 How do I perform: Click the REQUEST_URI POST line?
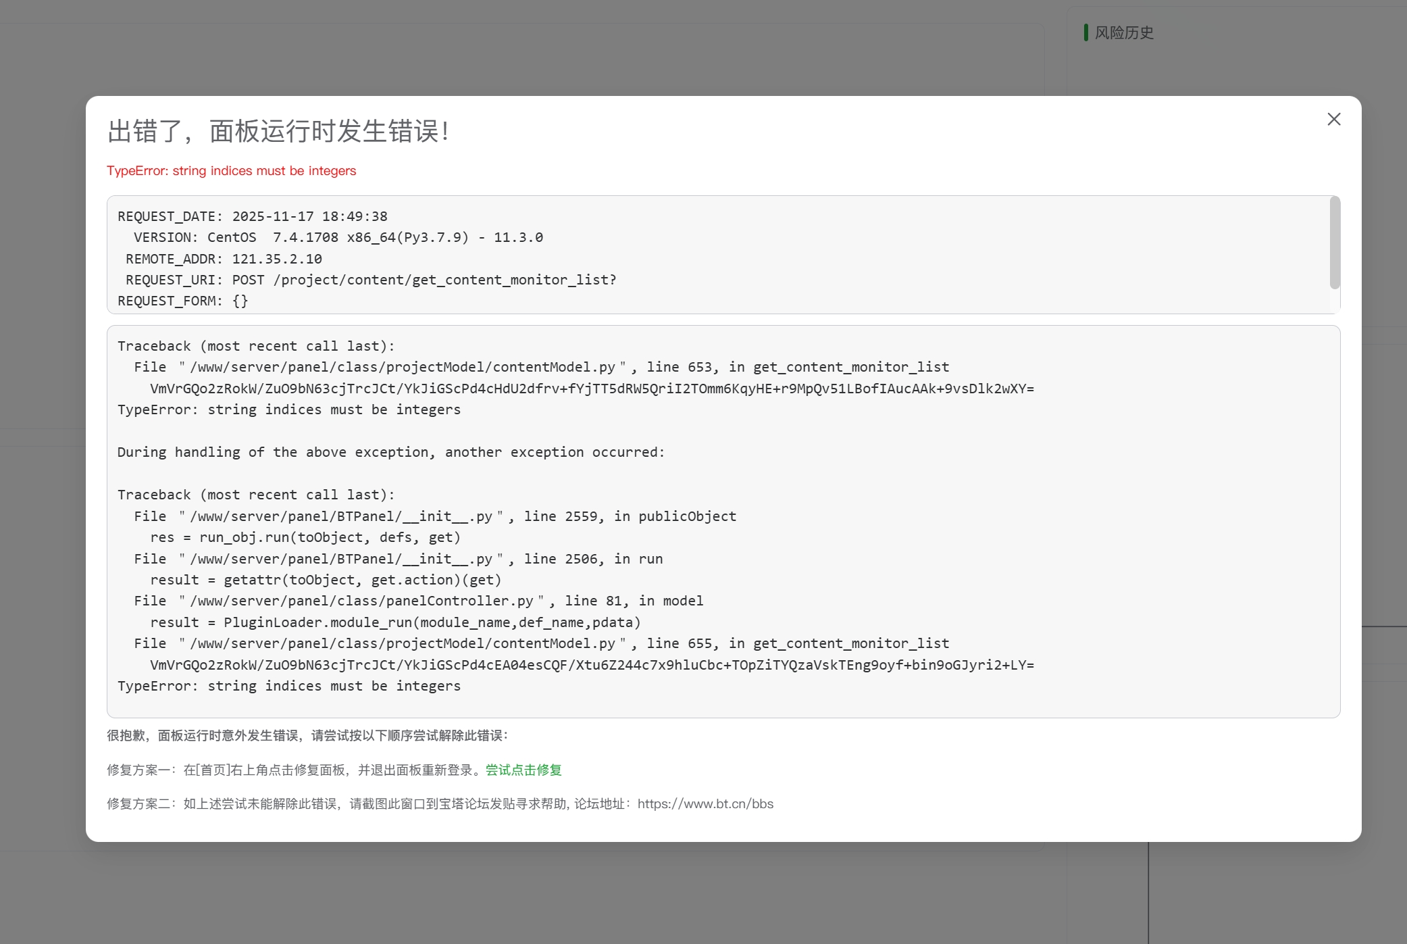coord(371,280)
